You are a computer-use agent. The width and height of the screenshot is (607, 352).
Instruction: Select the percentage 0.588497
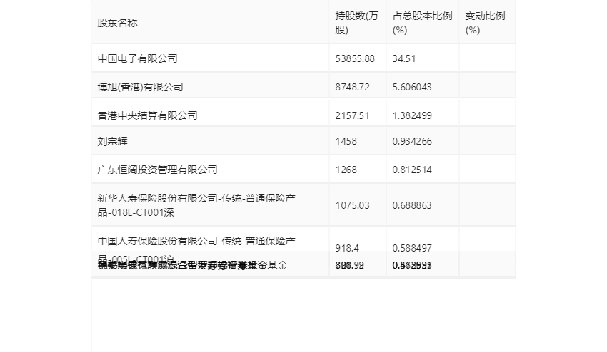point(412,248)
